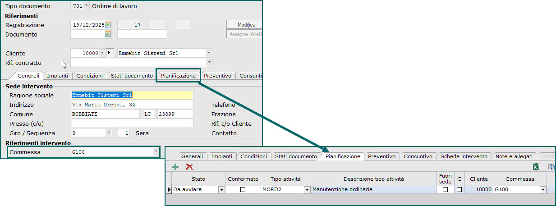Click the Modifica button
Image resolution: width=556 pixels, height=206 pixels.
pyautogui.click(x=246, y=25)
